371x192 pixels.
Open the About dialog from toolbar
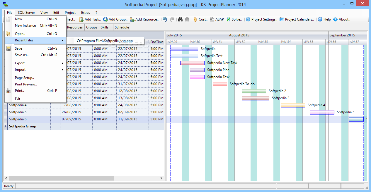point(342,19)
